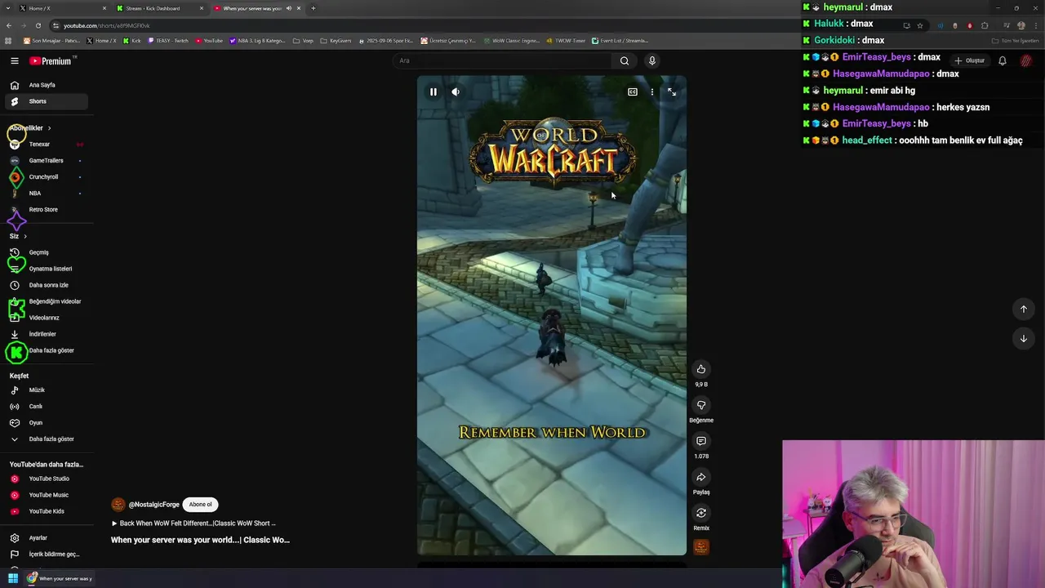Mute the Shorts video volume
This screenshot has height=588, width=1045.
click(456, 92)
